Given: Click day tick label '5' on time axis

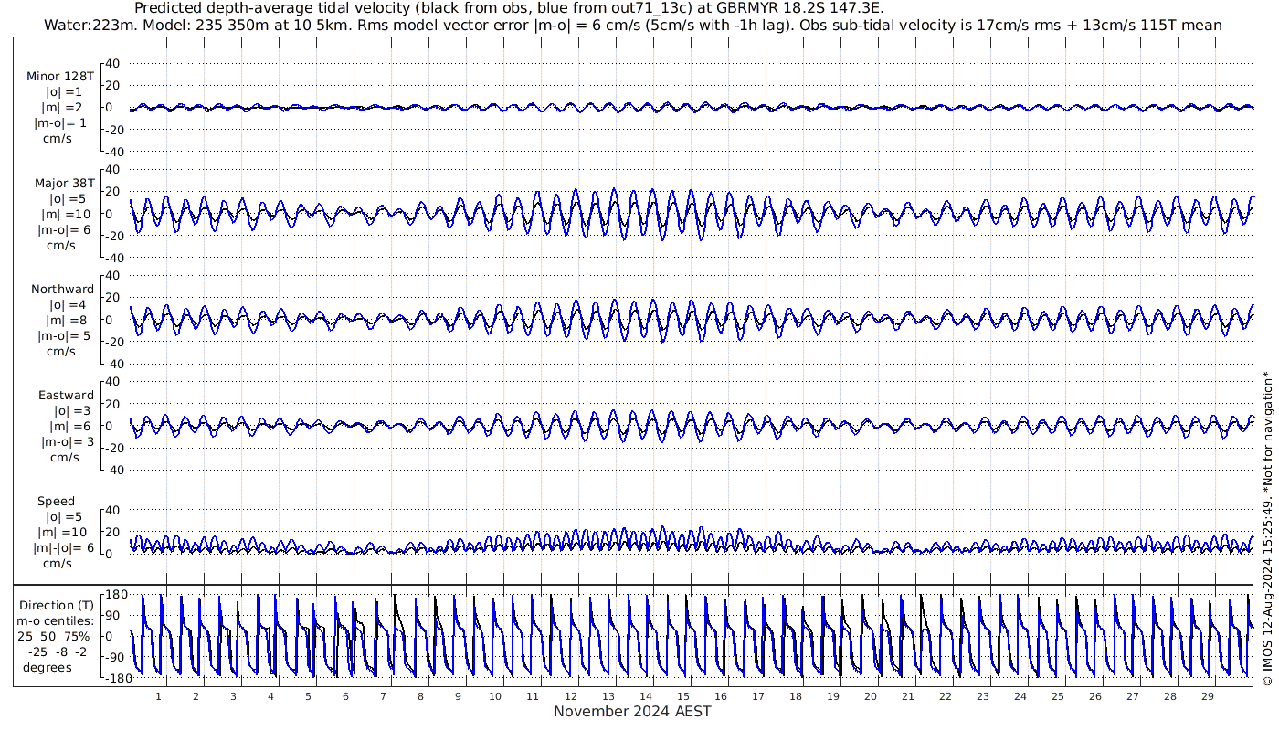Looking at the screenshot, I should [x=308, y=695].
